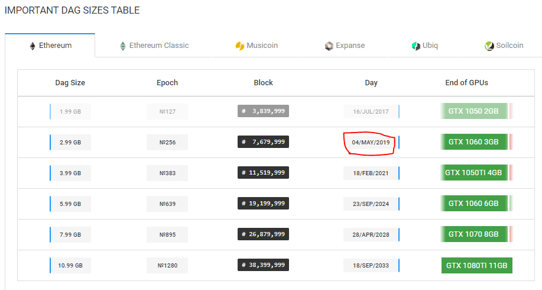Open the Ethereum Classic tab
The width and height of the screenshot is (542, 290).
[154, 46]
